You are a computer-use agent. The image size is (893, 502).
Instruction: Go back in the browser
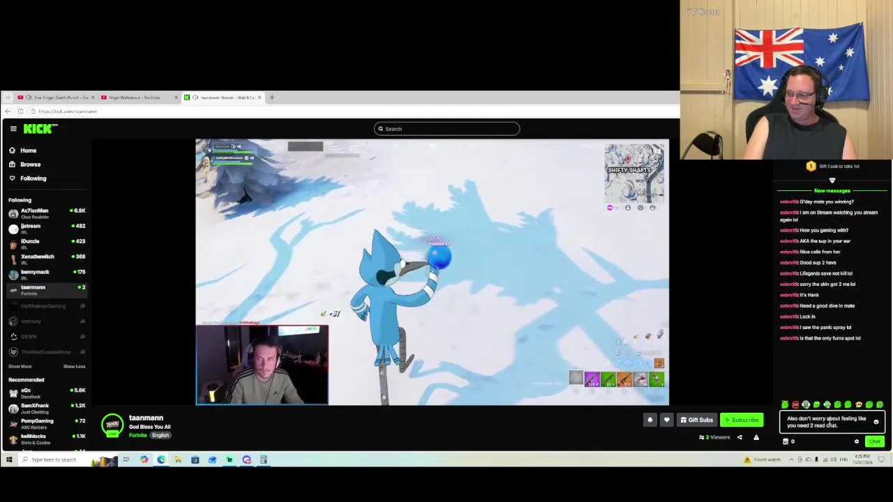tap(8, 112)
